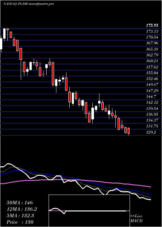Click the 12MA : 136.2 readout

22,209
